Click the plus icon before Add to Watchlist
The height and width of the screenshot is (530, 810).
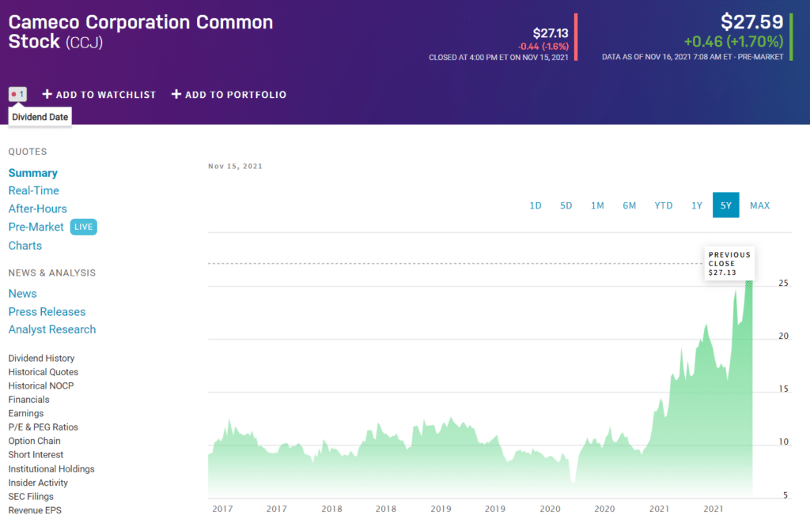47,94
